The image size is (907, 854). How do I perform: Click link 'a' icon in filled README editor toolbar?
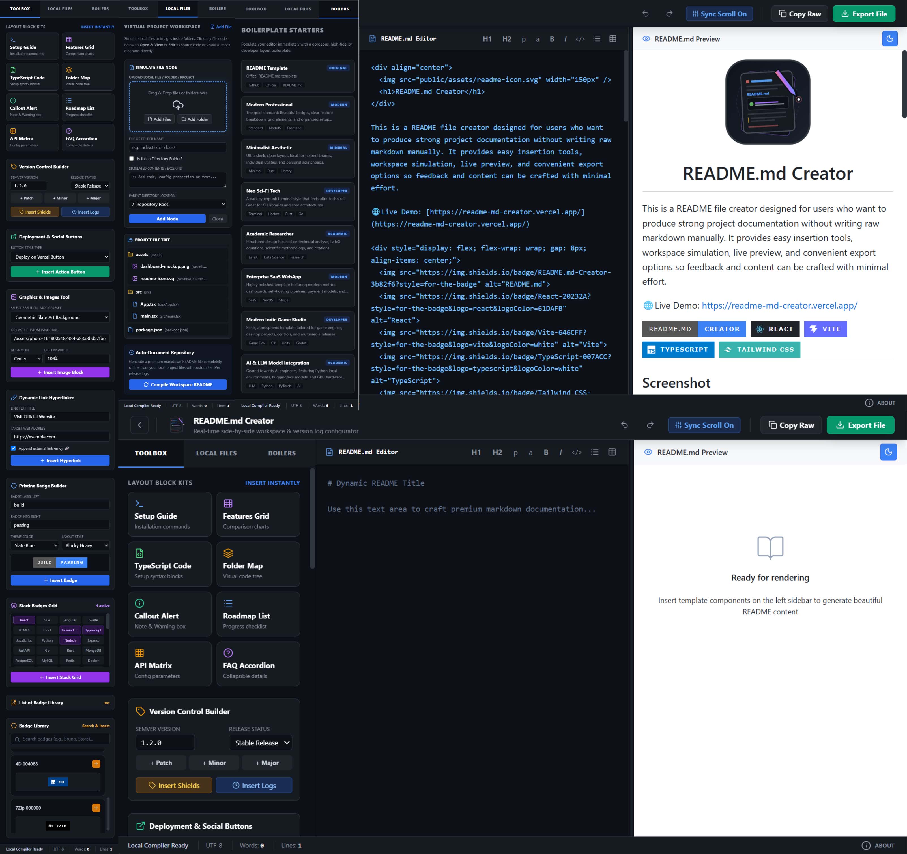point(538,39)
